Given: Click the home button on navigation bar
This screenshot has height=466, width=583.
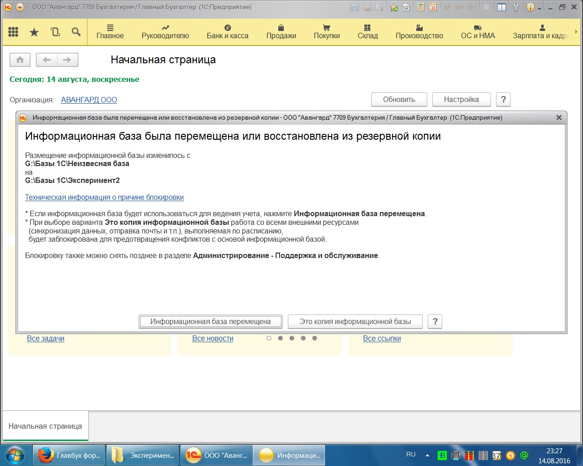Looking at the screenshot, I should [x=20, y=60].
